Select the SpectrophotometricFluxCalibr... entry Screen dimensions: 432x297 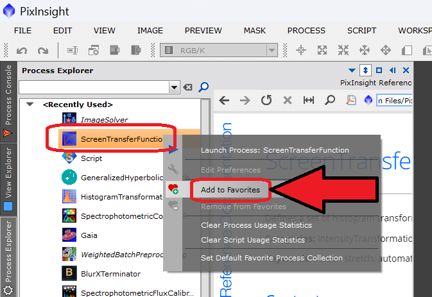pos(137,293)
